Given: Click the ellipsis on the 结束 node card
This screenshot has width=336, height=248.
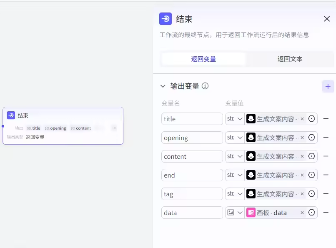Looking at the screenshot, I should click(x=114, y=128).
